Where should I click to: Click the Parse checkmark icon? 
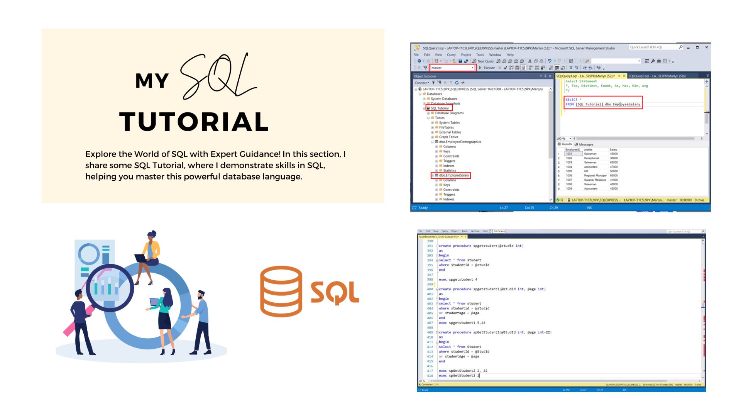click(505, 68)
